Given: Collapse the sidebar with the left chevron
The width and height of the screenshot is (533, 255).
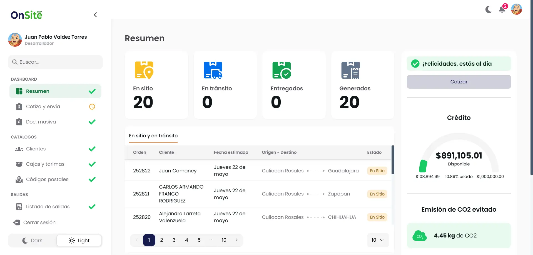Looking at the screenshot, I should click(x=95, y=15).
